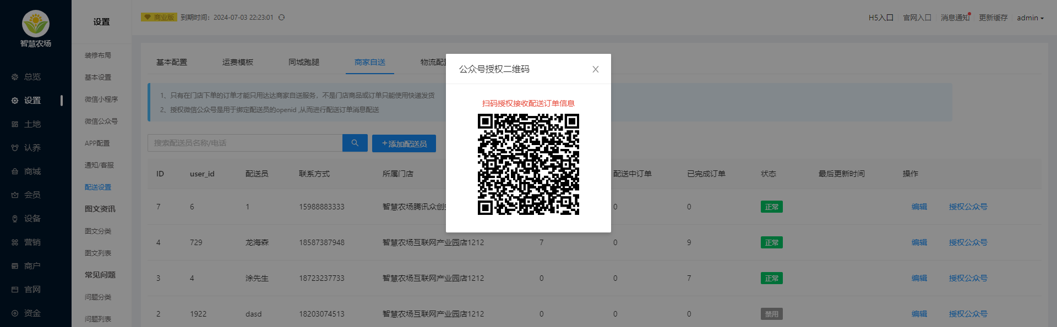The image size is (1057, 327).
Task: Close the 公众号授权二维码 dialog
Action: [x=596, y=69]
